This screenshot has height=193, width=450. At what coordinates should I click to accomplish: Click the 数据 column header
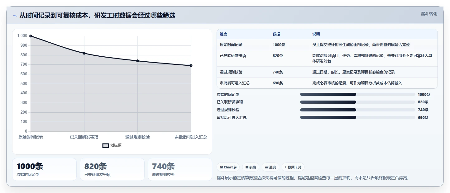tap(276, 34)
